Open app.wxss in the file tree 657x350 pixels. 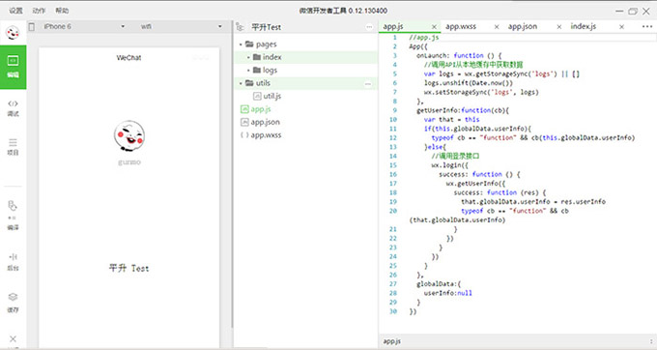coord(306,135)
